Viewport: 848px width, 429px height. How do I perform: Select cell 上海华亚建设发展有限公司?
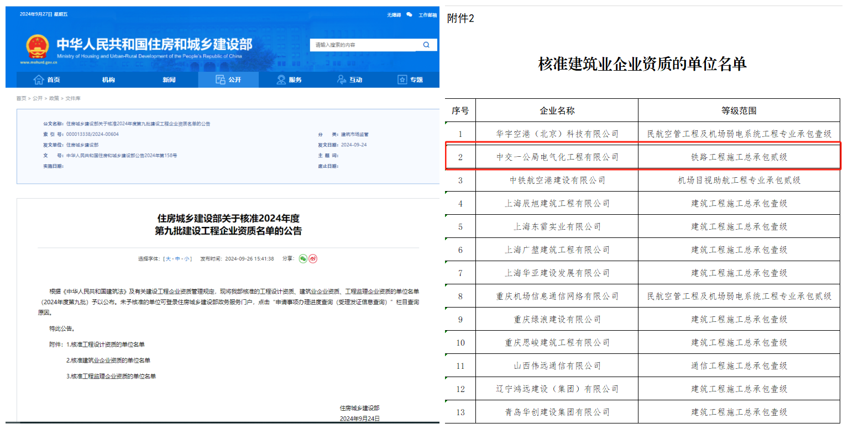pos(557,273)
